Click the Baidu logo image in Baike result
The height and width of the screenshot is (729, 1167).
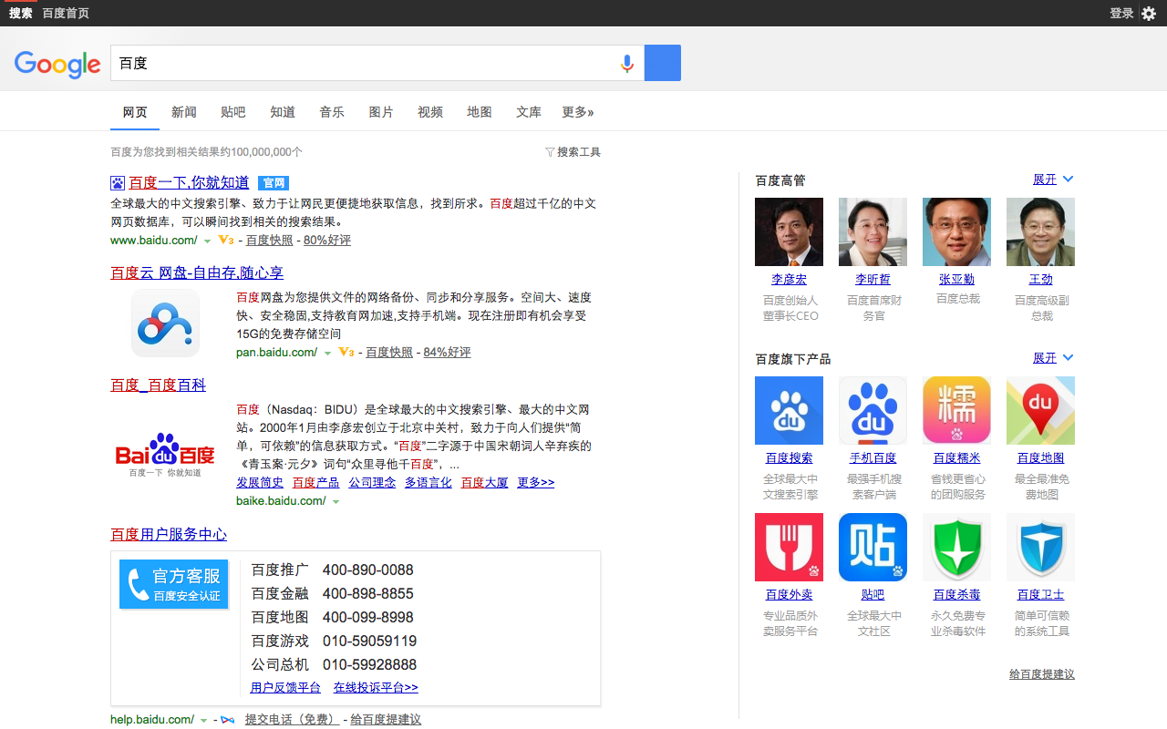coord(165,454)
